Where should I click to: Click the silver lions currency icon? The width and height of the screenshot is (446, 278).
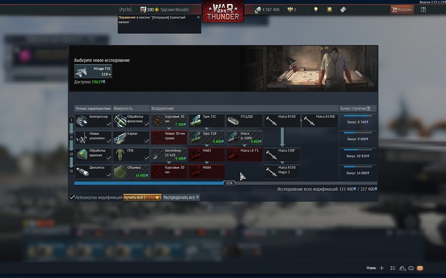coord(258,10)
